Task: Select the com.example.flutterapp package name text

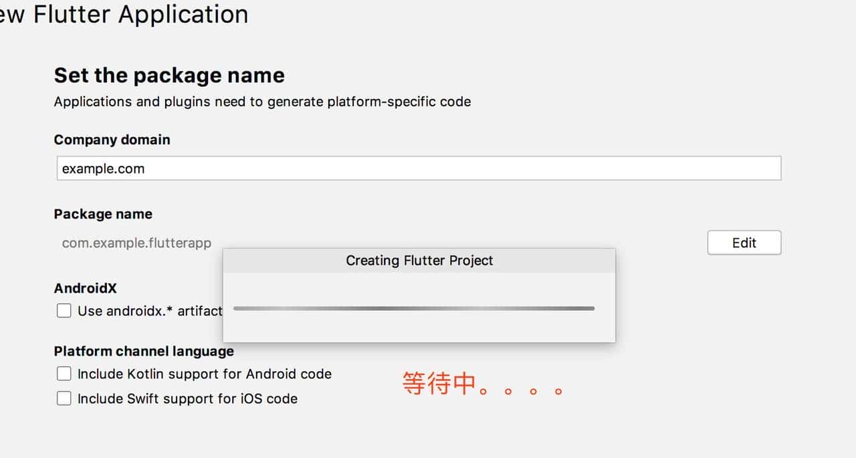Action: coord(136,243)
